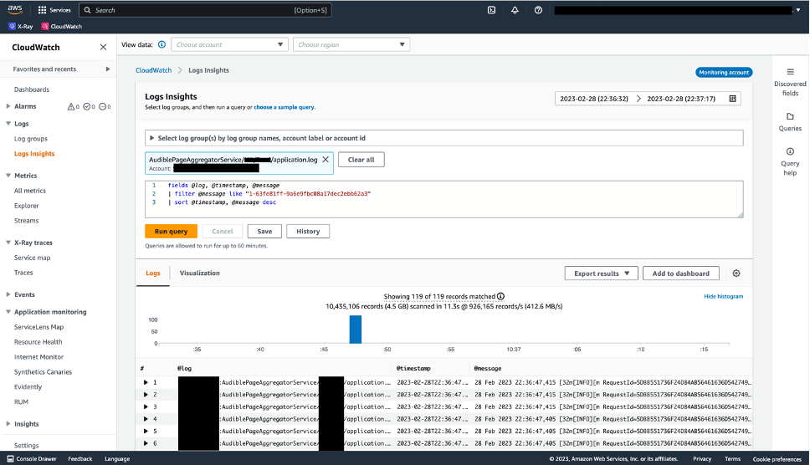Open the Export results dropdown
Screen dimensions: 810x465
[x=602, y=273]
